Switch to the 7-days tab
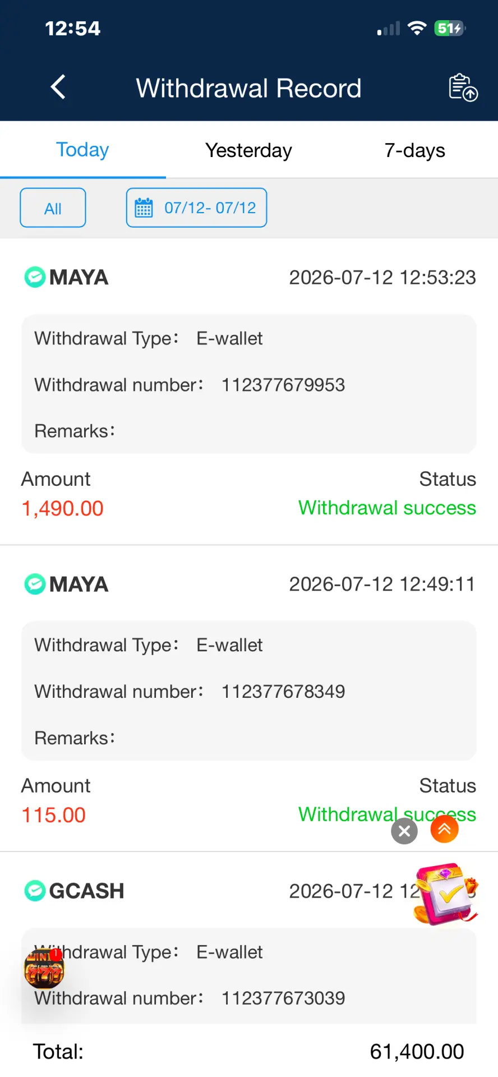The height and width of the screenshot is (1077, 498). (x=414, y=150)
